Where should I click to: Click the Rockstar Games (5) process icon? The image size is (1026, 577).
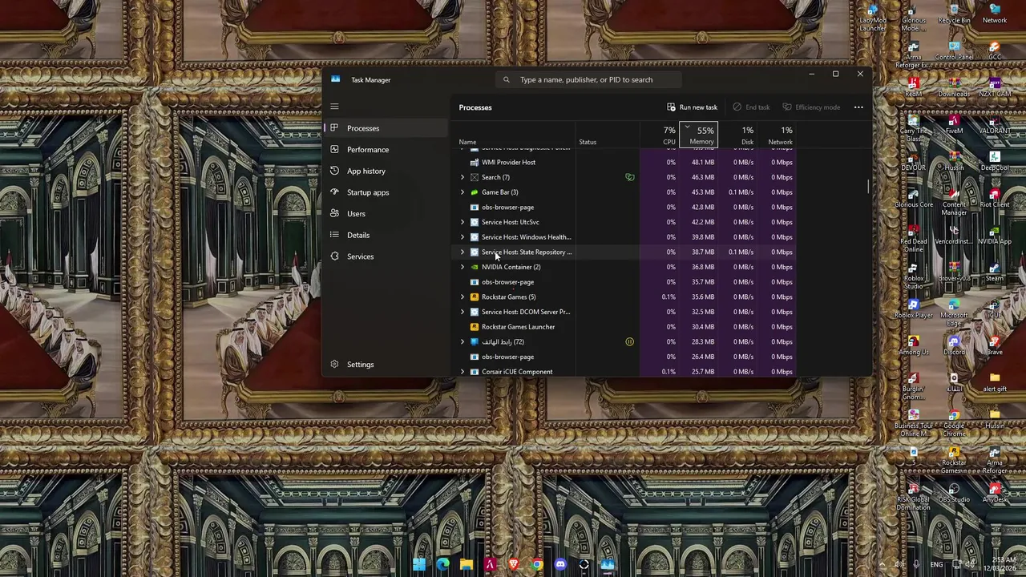click(475, 297)
